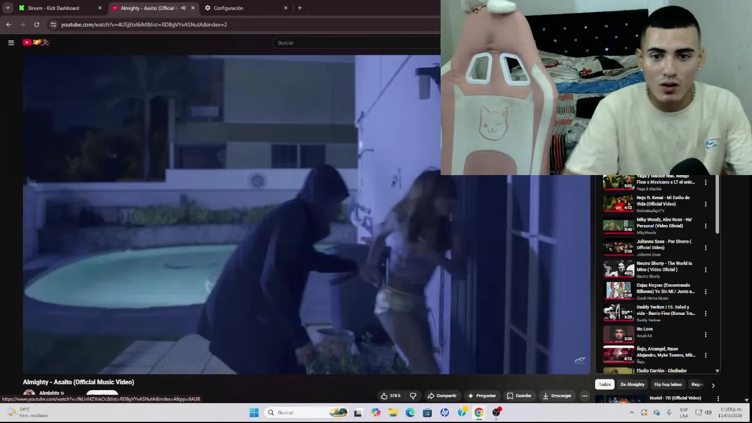
Task: Click the Windows taskbar Buscar box
Action: coord(307,412)
